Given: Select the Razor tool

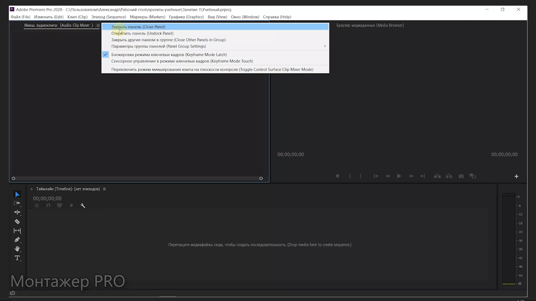Looking at the screenshot, I should 17,221.
